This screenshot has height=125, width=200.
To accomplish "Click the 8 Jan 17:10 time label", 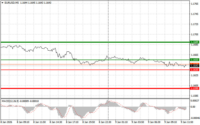I will click(72, 122).
